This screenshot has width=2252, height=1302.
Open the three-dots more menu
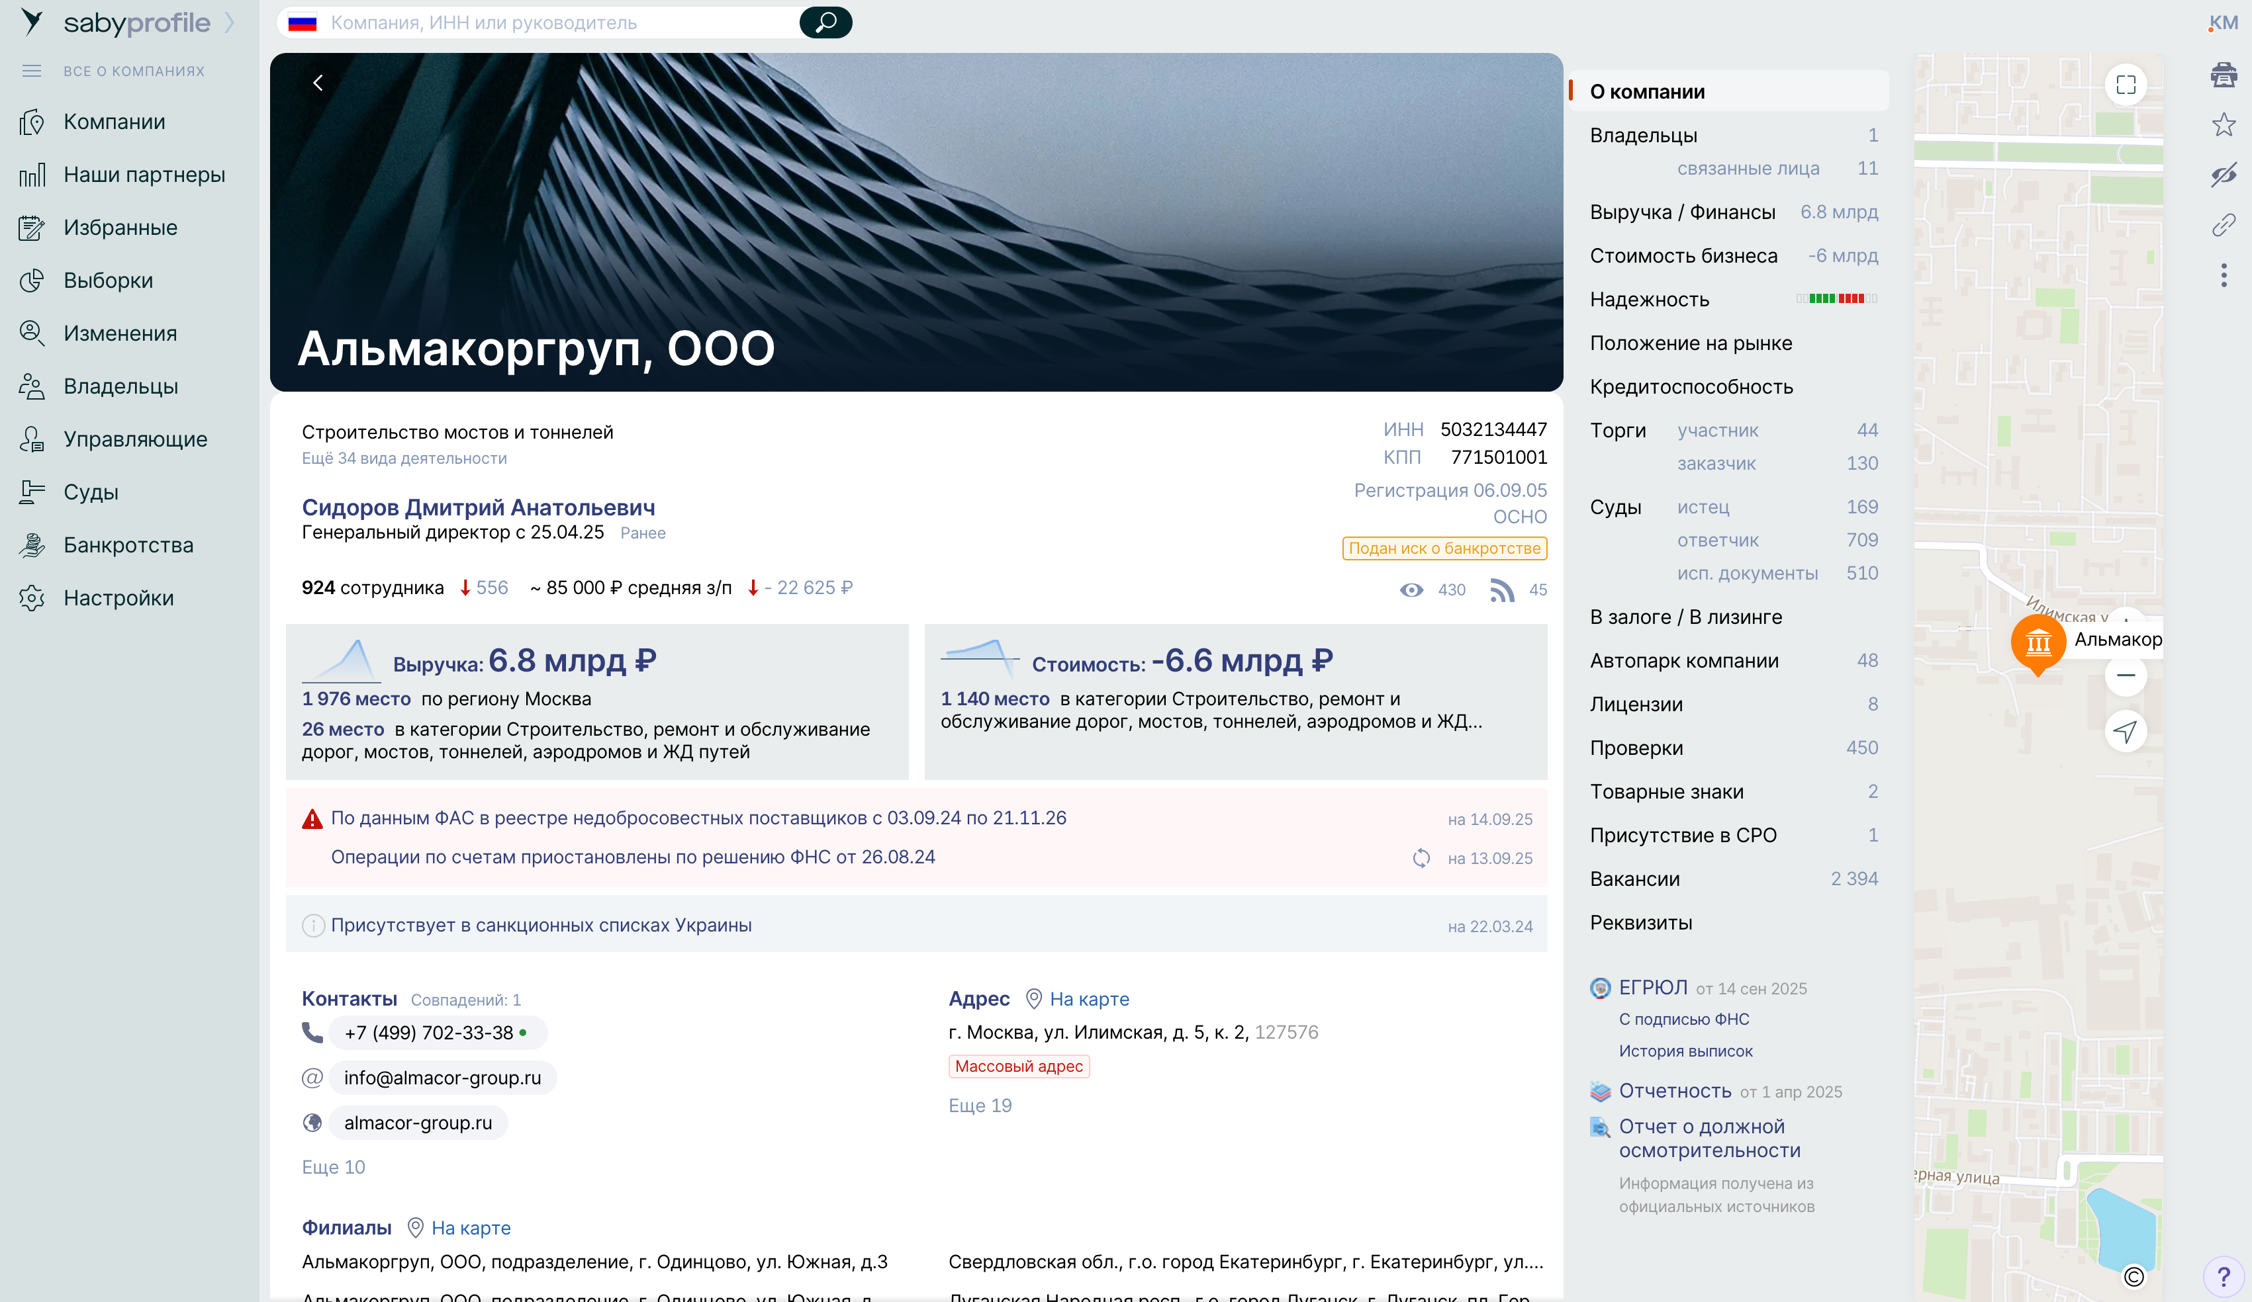2224,275
